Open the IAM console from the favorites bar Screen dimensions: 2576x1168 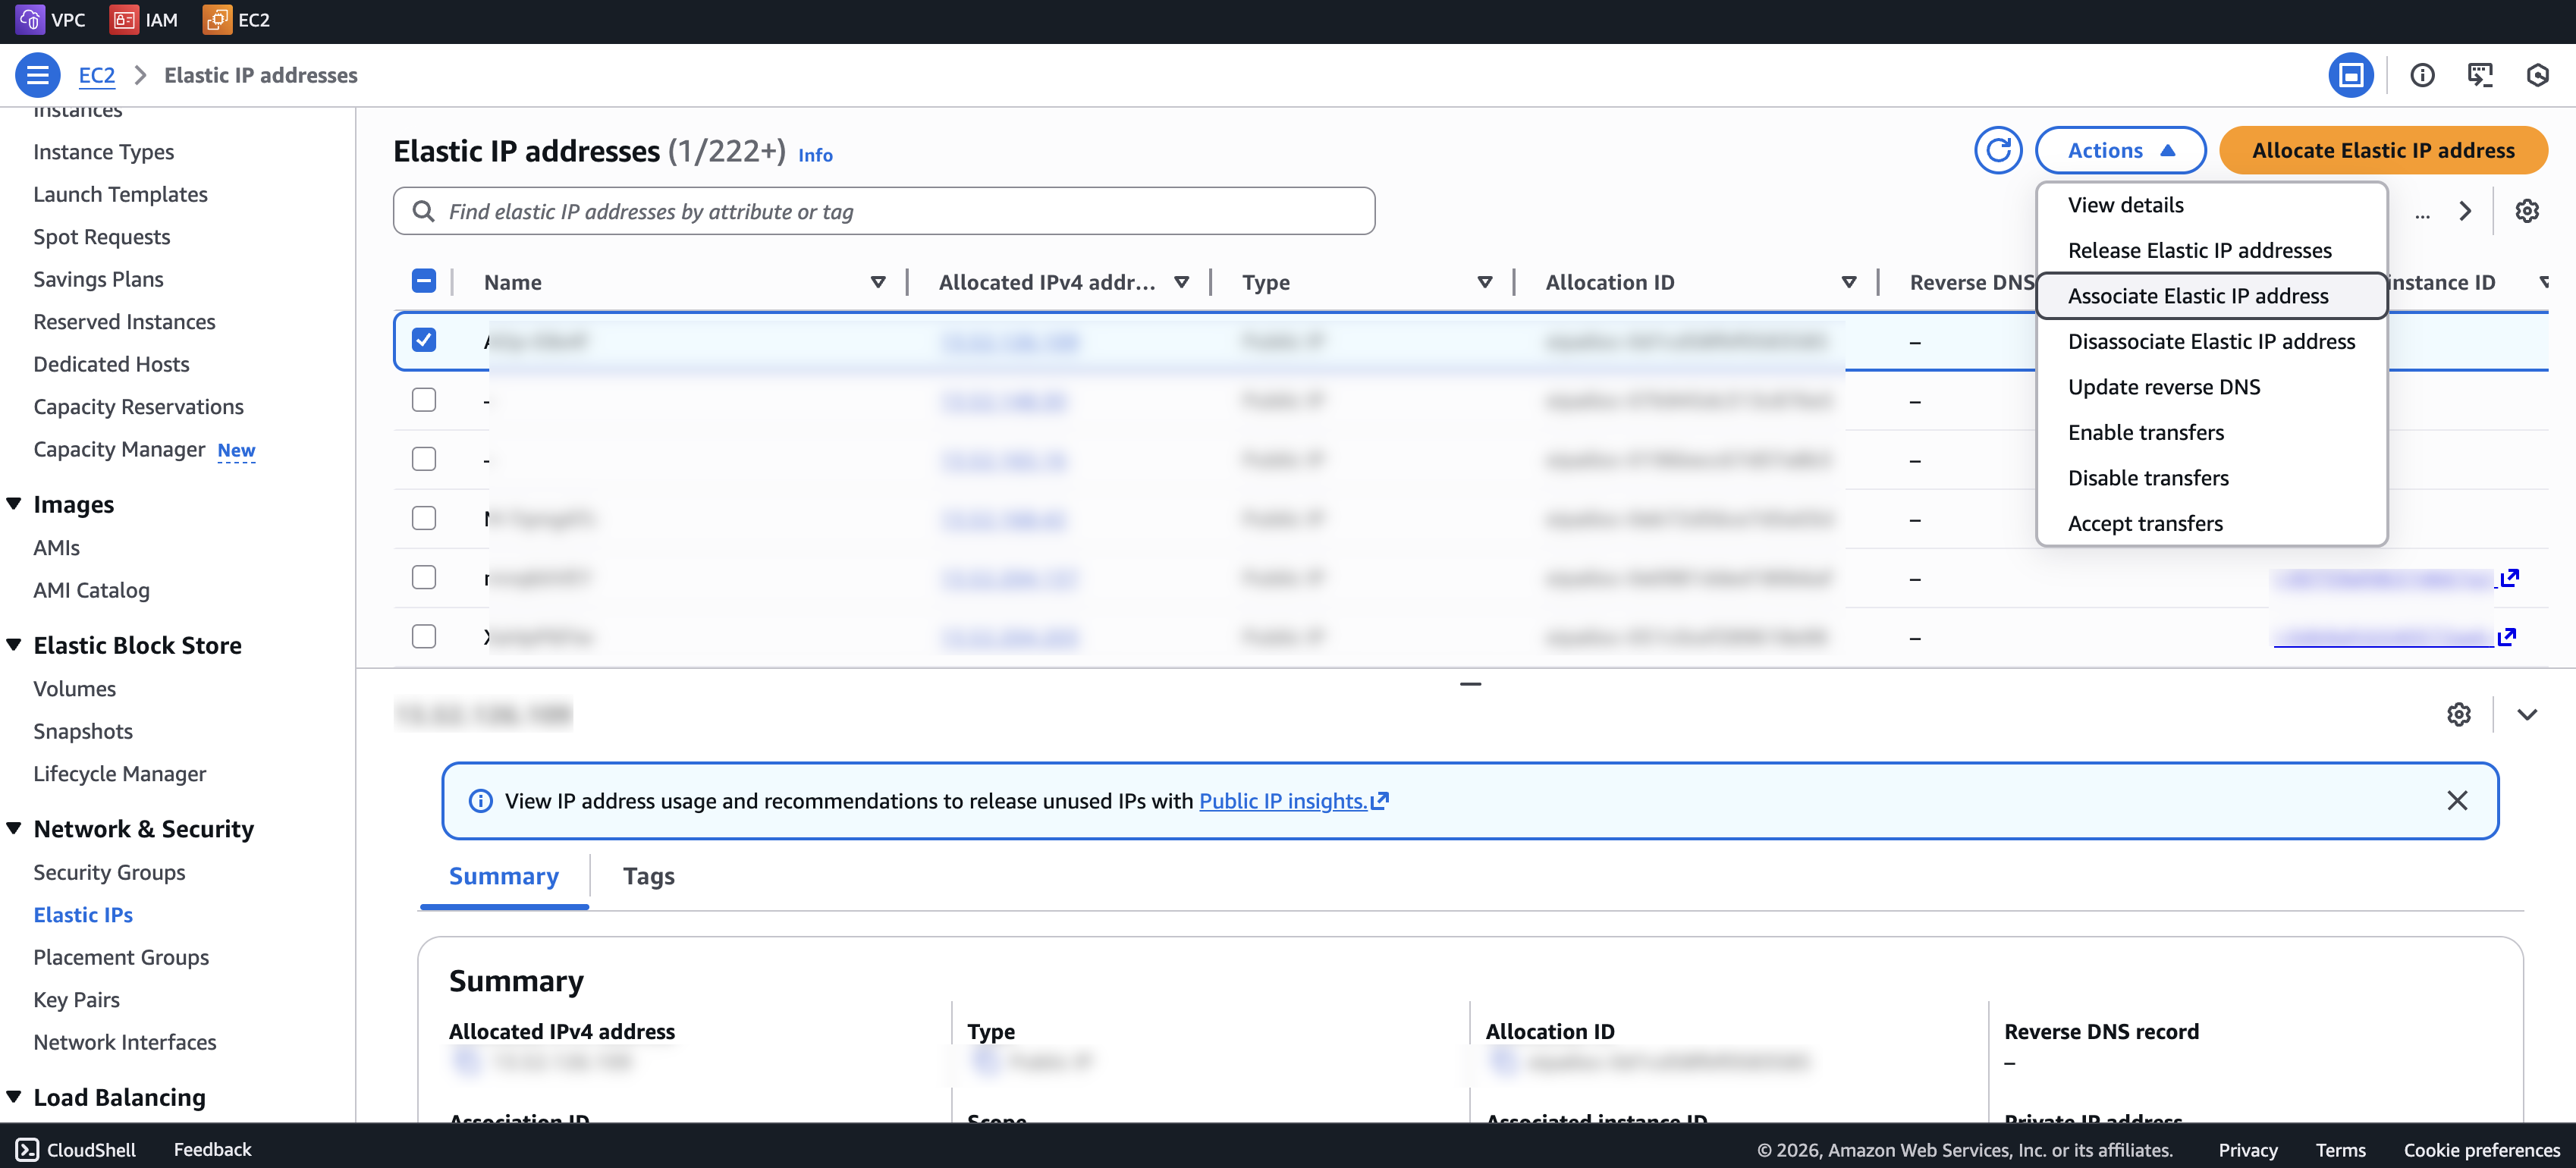pyautogui.click(x=144, y=19)
